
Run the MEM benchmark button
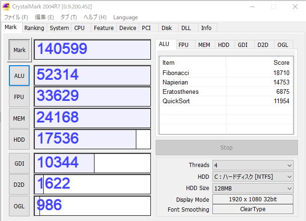point(19,119)
